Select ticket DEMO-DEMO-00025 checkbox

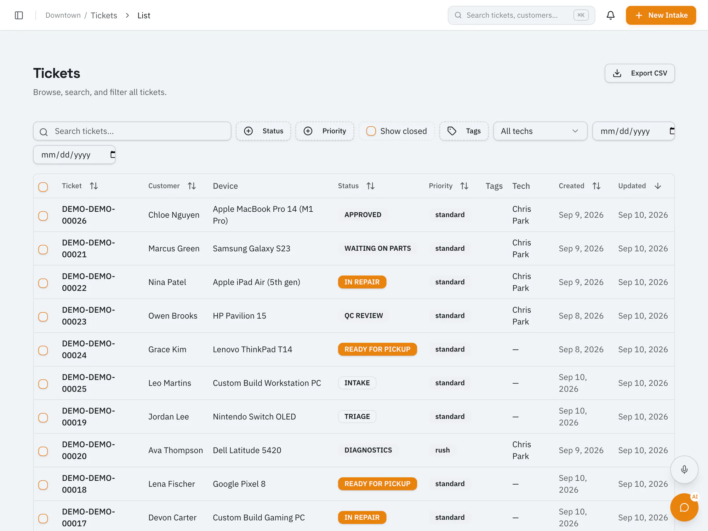[x=43, y=384]
